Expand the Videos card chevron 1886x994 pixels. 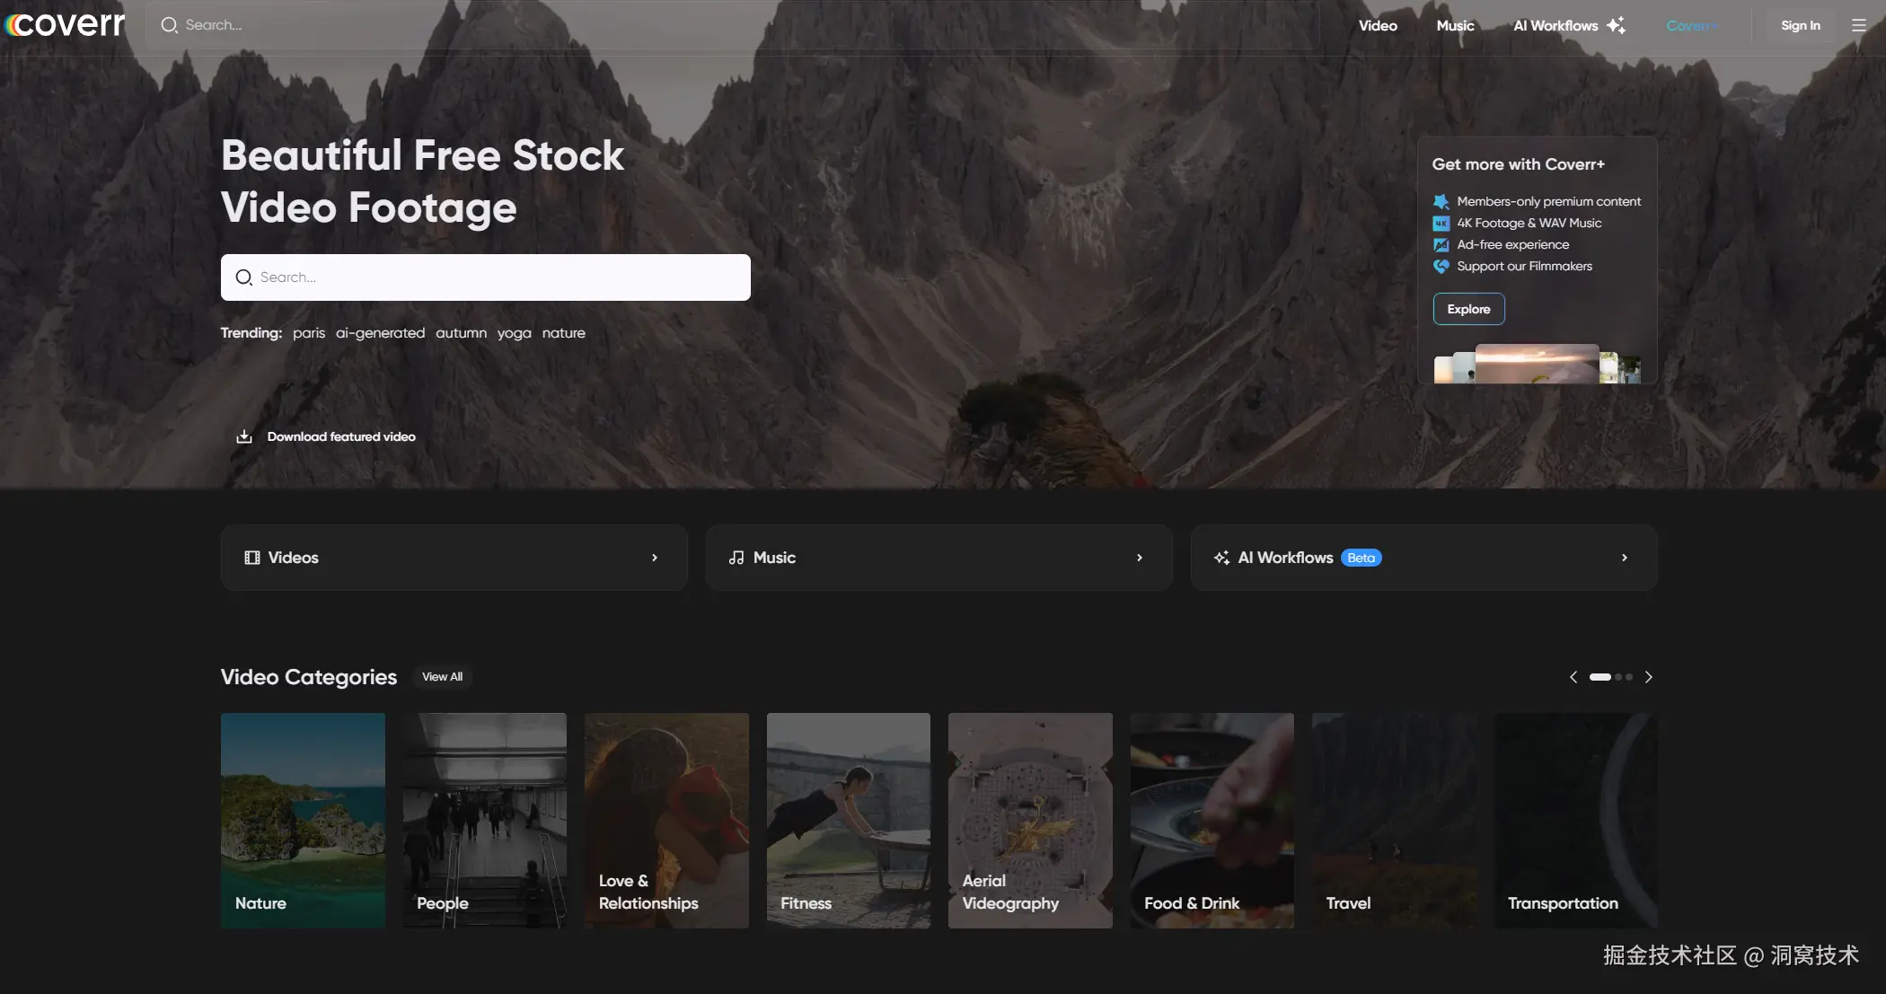655,558
